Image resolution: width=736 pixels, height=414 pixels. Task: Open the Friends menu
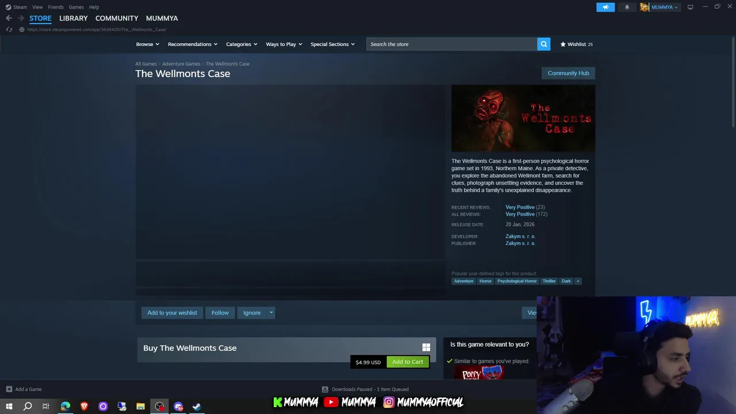tap(56, 7)
